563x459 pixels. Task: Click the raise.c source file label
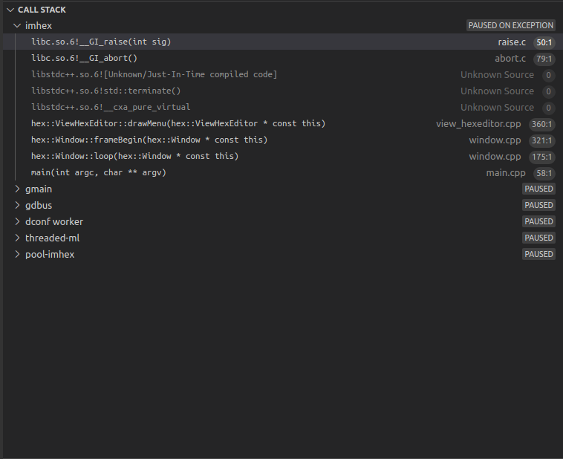[x=512, y=42]
